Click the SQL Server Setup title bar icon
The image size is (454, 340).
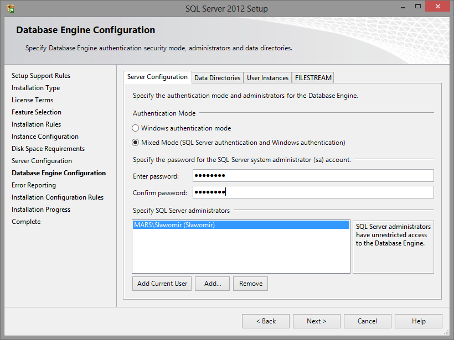[x=10, y=8]
